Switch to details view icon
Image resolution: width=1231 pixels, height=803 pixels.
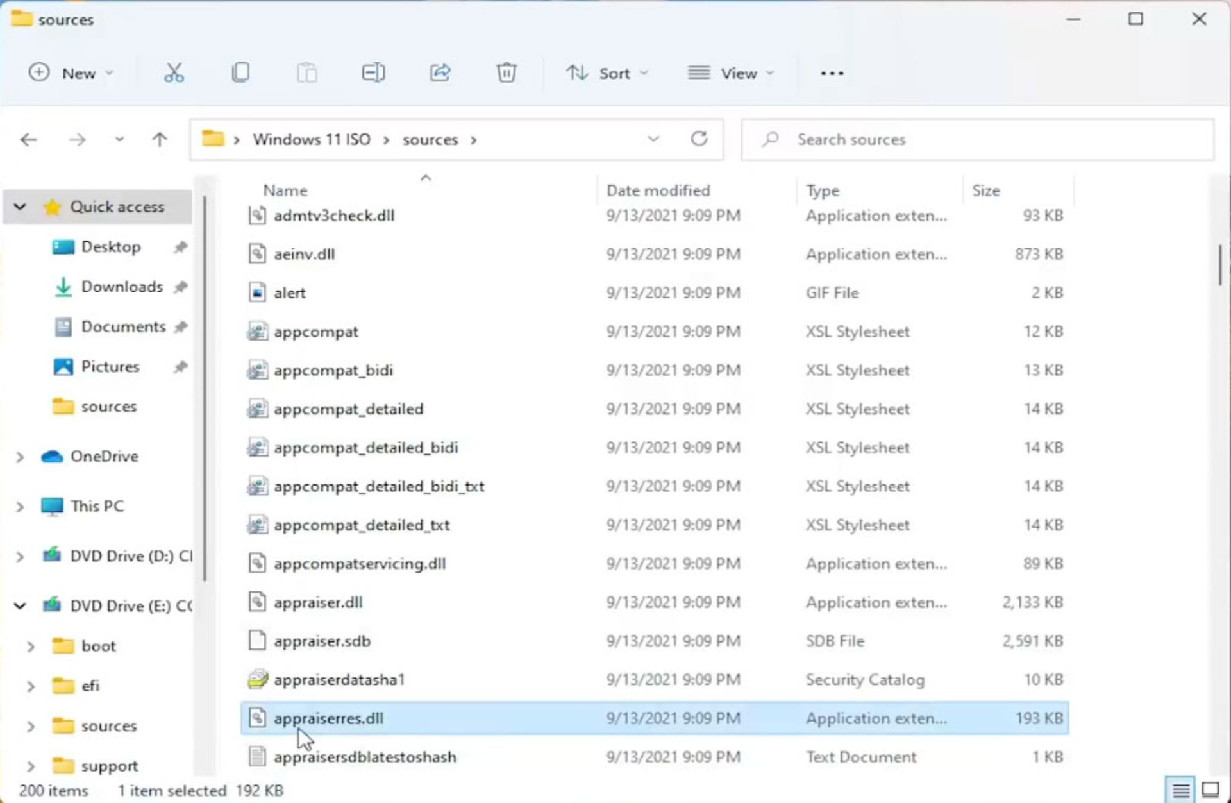(x=1180, y=790)
